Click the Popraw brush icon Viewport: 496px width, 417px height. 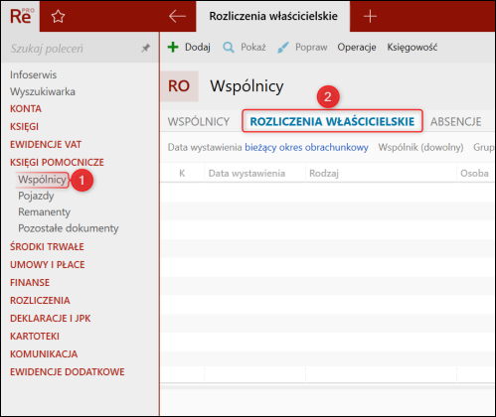282,48
